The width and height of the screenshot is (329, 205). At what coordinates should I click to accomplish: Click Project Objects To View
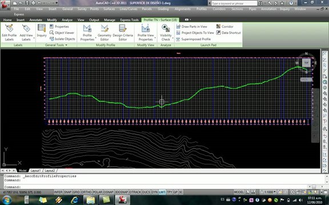click(195, 32)
